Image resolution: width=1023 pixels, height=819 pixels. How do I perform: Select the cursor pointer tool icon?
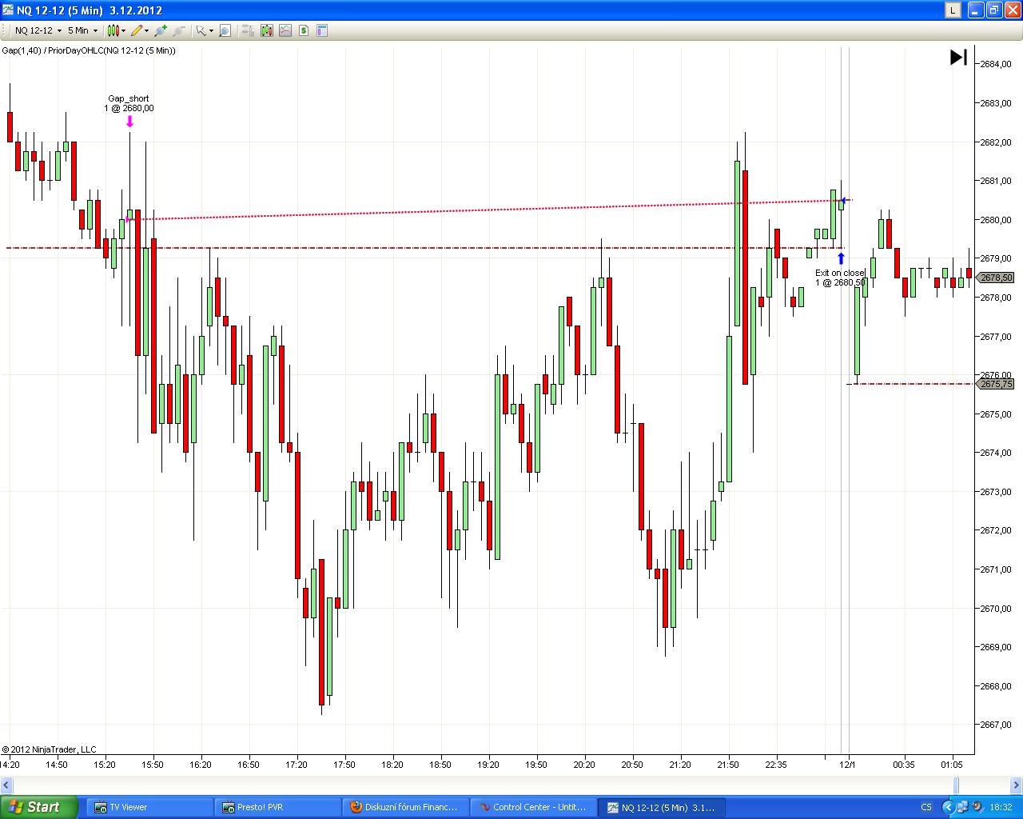[x=201, y=30]
